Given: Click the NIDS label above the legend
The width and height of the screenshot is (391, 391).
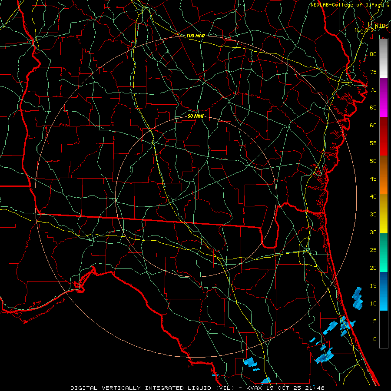Looking at the screenshot, I should point(382,26).
